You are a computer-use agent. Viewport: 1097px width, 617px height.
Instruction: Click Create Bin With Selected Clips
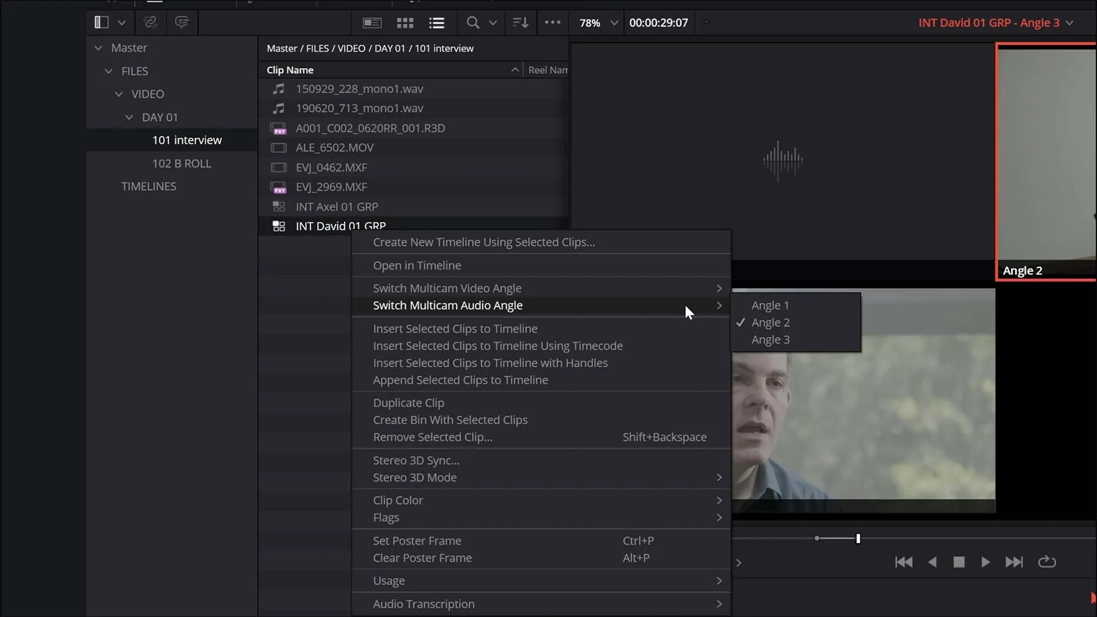tap(450, 419)
